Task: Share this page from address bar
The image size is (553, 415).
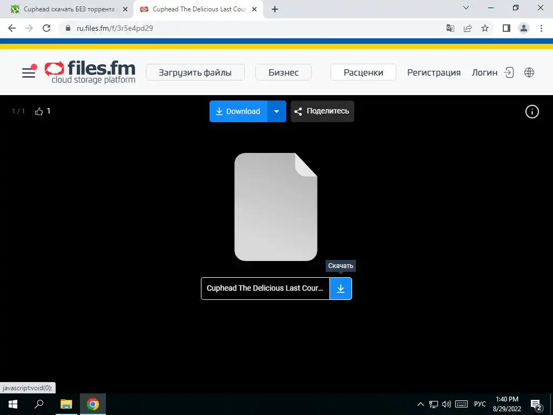Action: [468, 28]
